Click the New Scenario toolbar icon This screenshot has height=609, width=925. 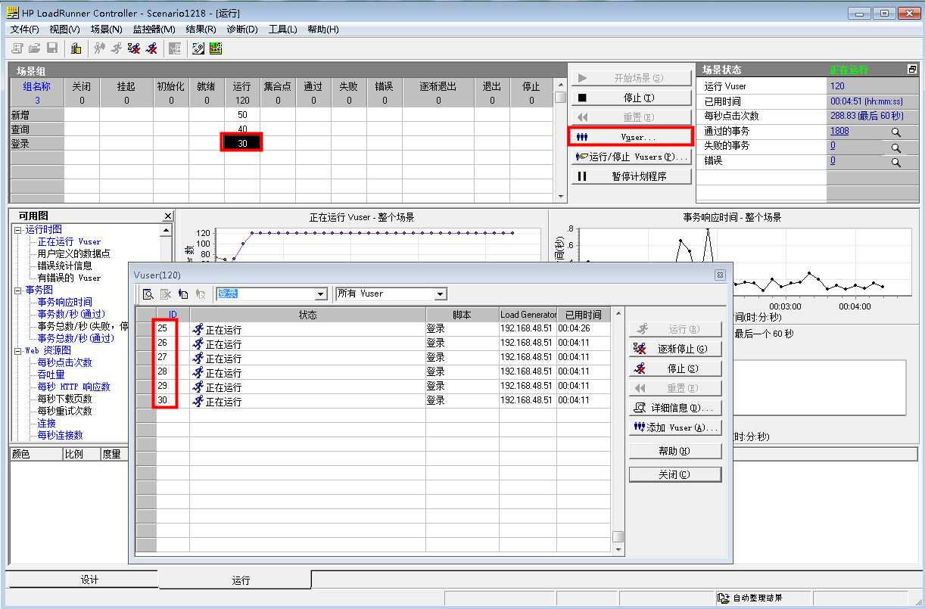coord(17,48)
